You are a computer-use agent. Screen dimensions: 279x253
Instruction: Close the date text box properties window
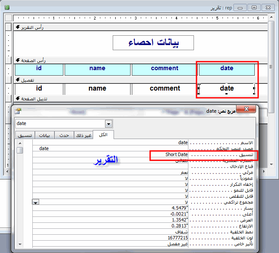click(246, 109)
